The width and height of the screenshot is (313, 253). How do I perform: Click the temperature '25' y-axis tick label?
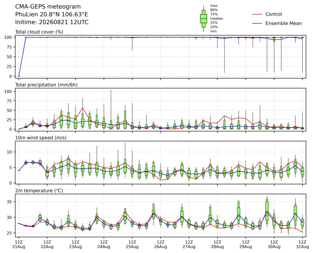point(10,233)
